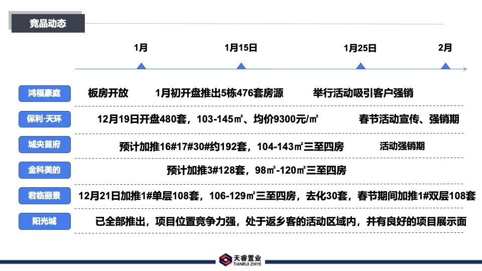Select the 2月 timeline triangle marker
The height and width of the screenshot is (271, 482).
click(445, 66)
